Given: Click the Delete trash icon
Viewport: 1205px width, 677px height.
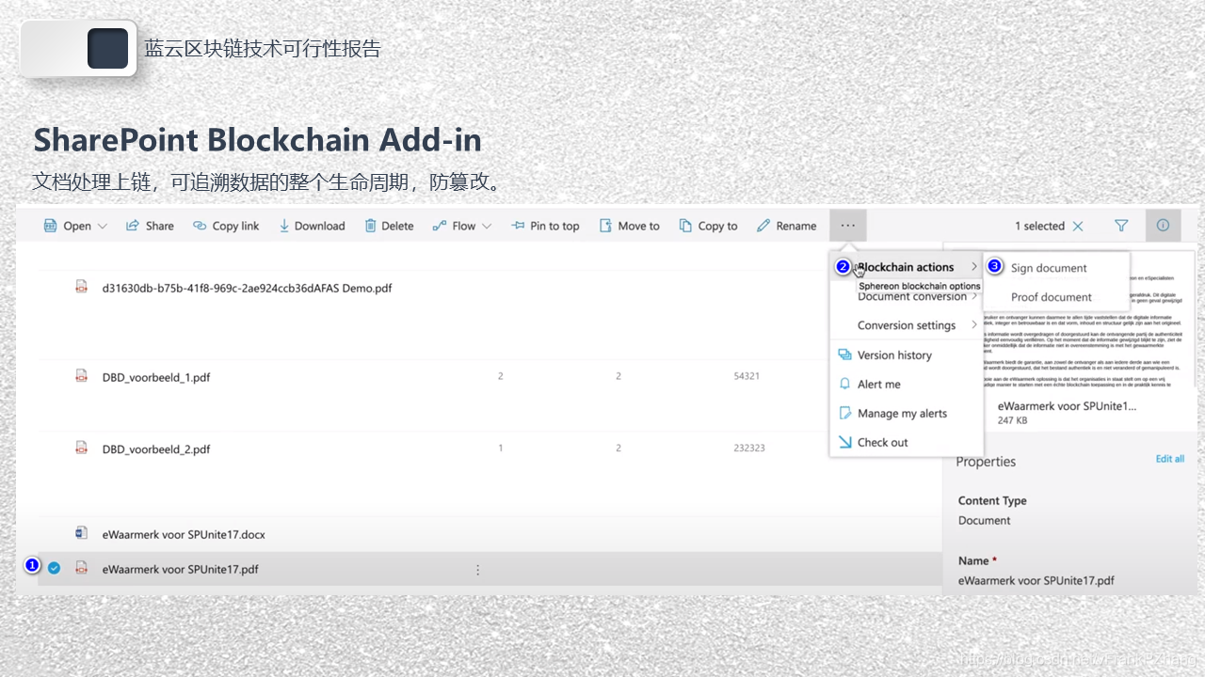Looking at the screenshot, I should [371, 226].
